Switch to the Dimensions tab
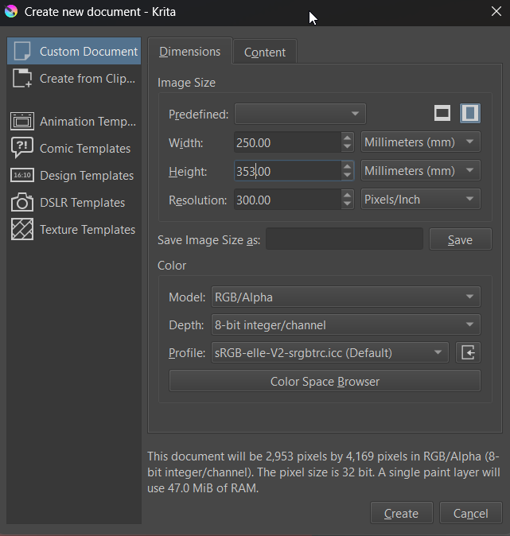Screen dimensions: 510x536 click(189, 52)
